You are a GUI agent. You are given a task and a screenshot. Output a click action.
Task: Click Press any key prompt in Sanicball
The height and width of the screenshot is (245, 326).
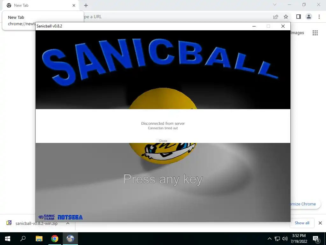coord(163,179)
